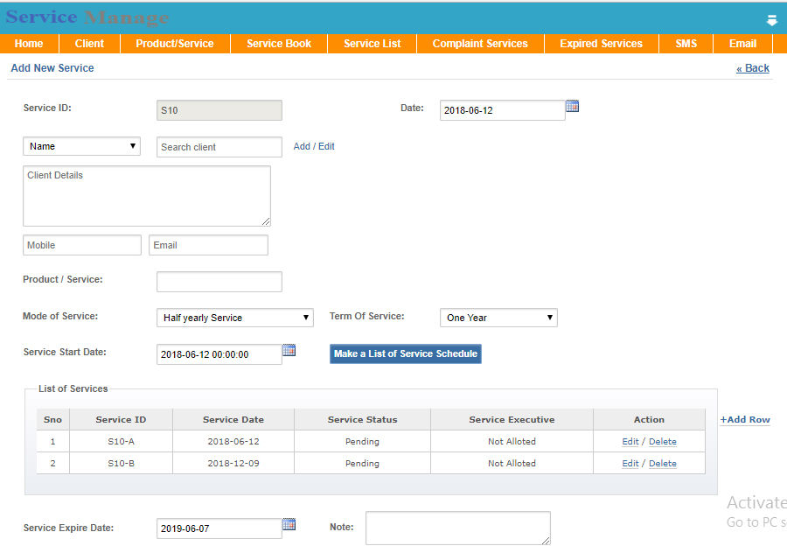Viewport: 787px width, 560px height.
Task: Open the Complaint Services menu
Action: (480, 44)
